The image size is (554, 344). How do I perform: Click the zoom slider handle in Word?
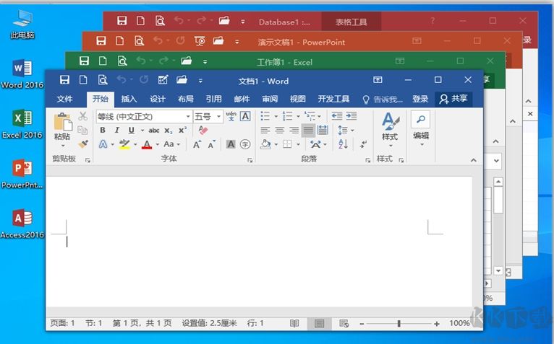click(x=399, y=323)
